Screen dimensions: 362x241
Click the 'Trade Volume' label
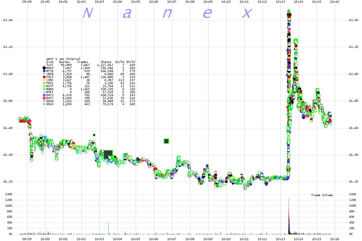(x=322, y=195)
